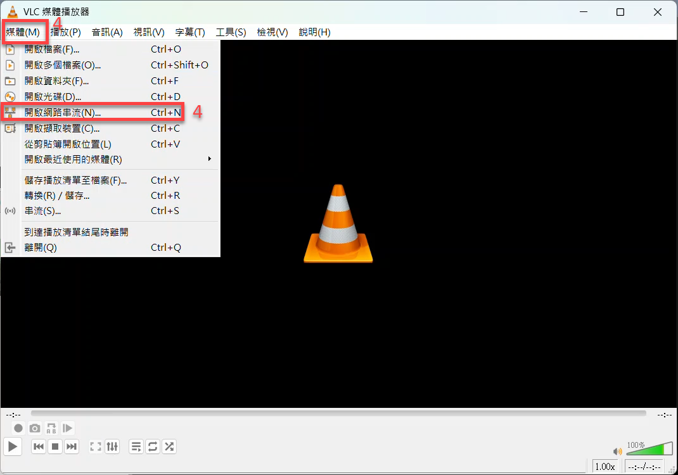The image size is (678, 475).
Task: Open the 檢視(V) menu
Action: pos(272,32)
